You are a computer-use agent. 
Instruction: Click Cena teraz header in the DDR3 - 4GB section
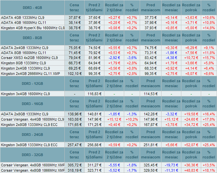point(74,8)
